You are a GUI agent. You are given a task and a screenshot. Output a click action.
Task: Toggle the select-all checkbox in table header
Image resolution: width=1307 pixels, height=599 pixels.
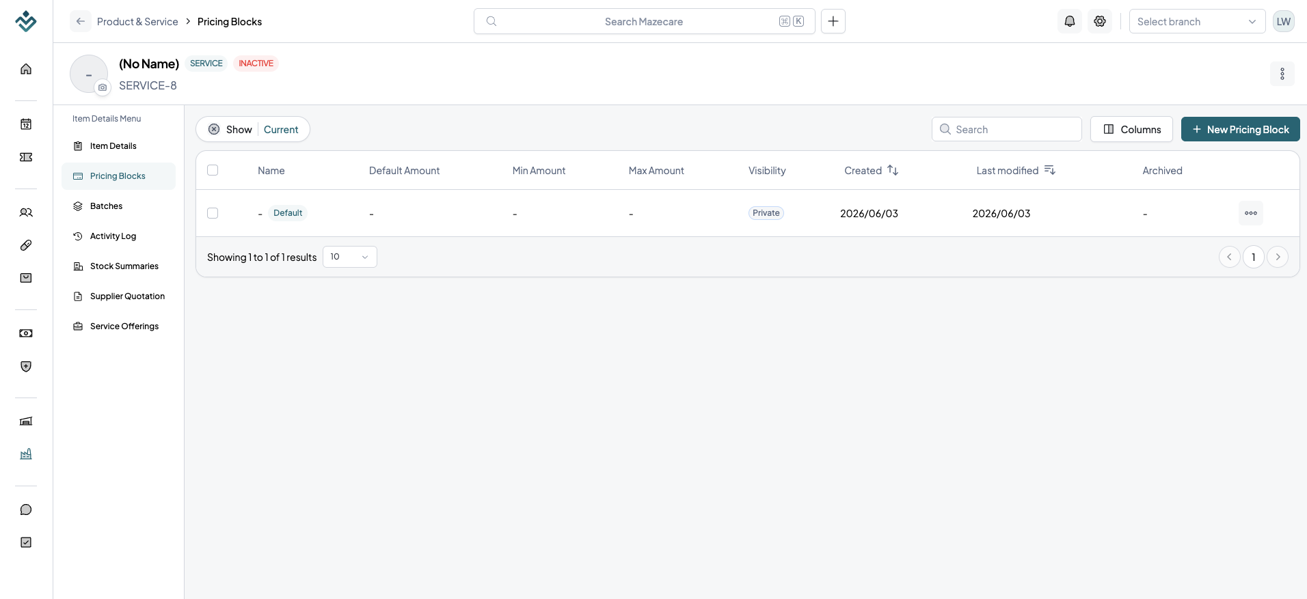213,170
